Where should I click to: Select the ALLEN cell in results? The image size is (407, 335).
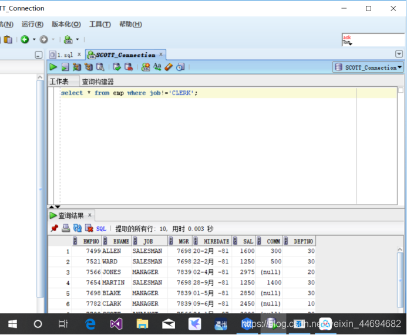pos(116,251)
